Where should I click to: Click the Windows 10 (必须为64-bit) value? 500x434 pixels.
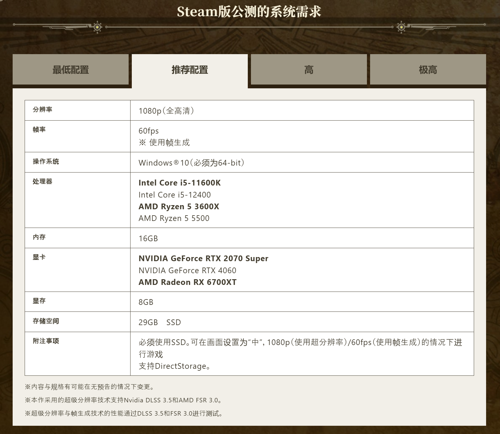click(x=192, y=163)
